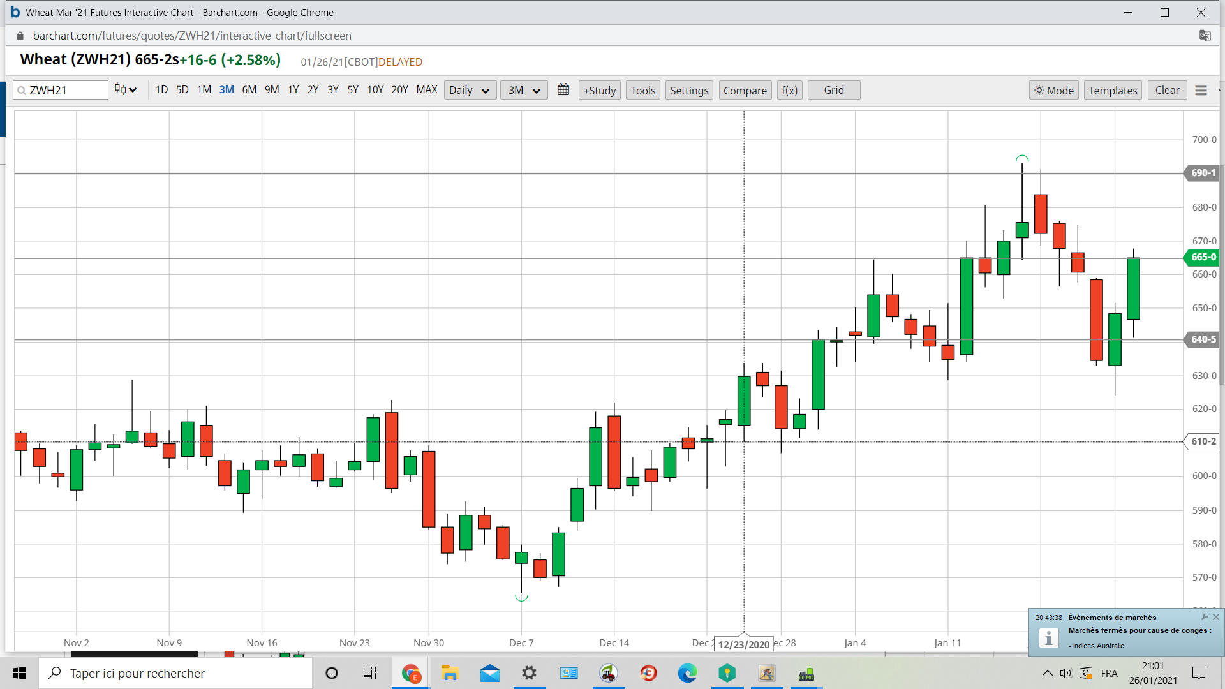Open the chart type candlestick selector
This screenshot has height=689, width=1225.
click(x=126, y=90)
